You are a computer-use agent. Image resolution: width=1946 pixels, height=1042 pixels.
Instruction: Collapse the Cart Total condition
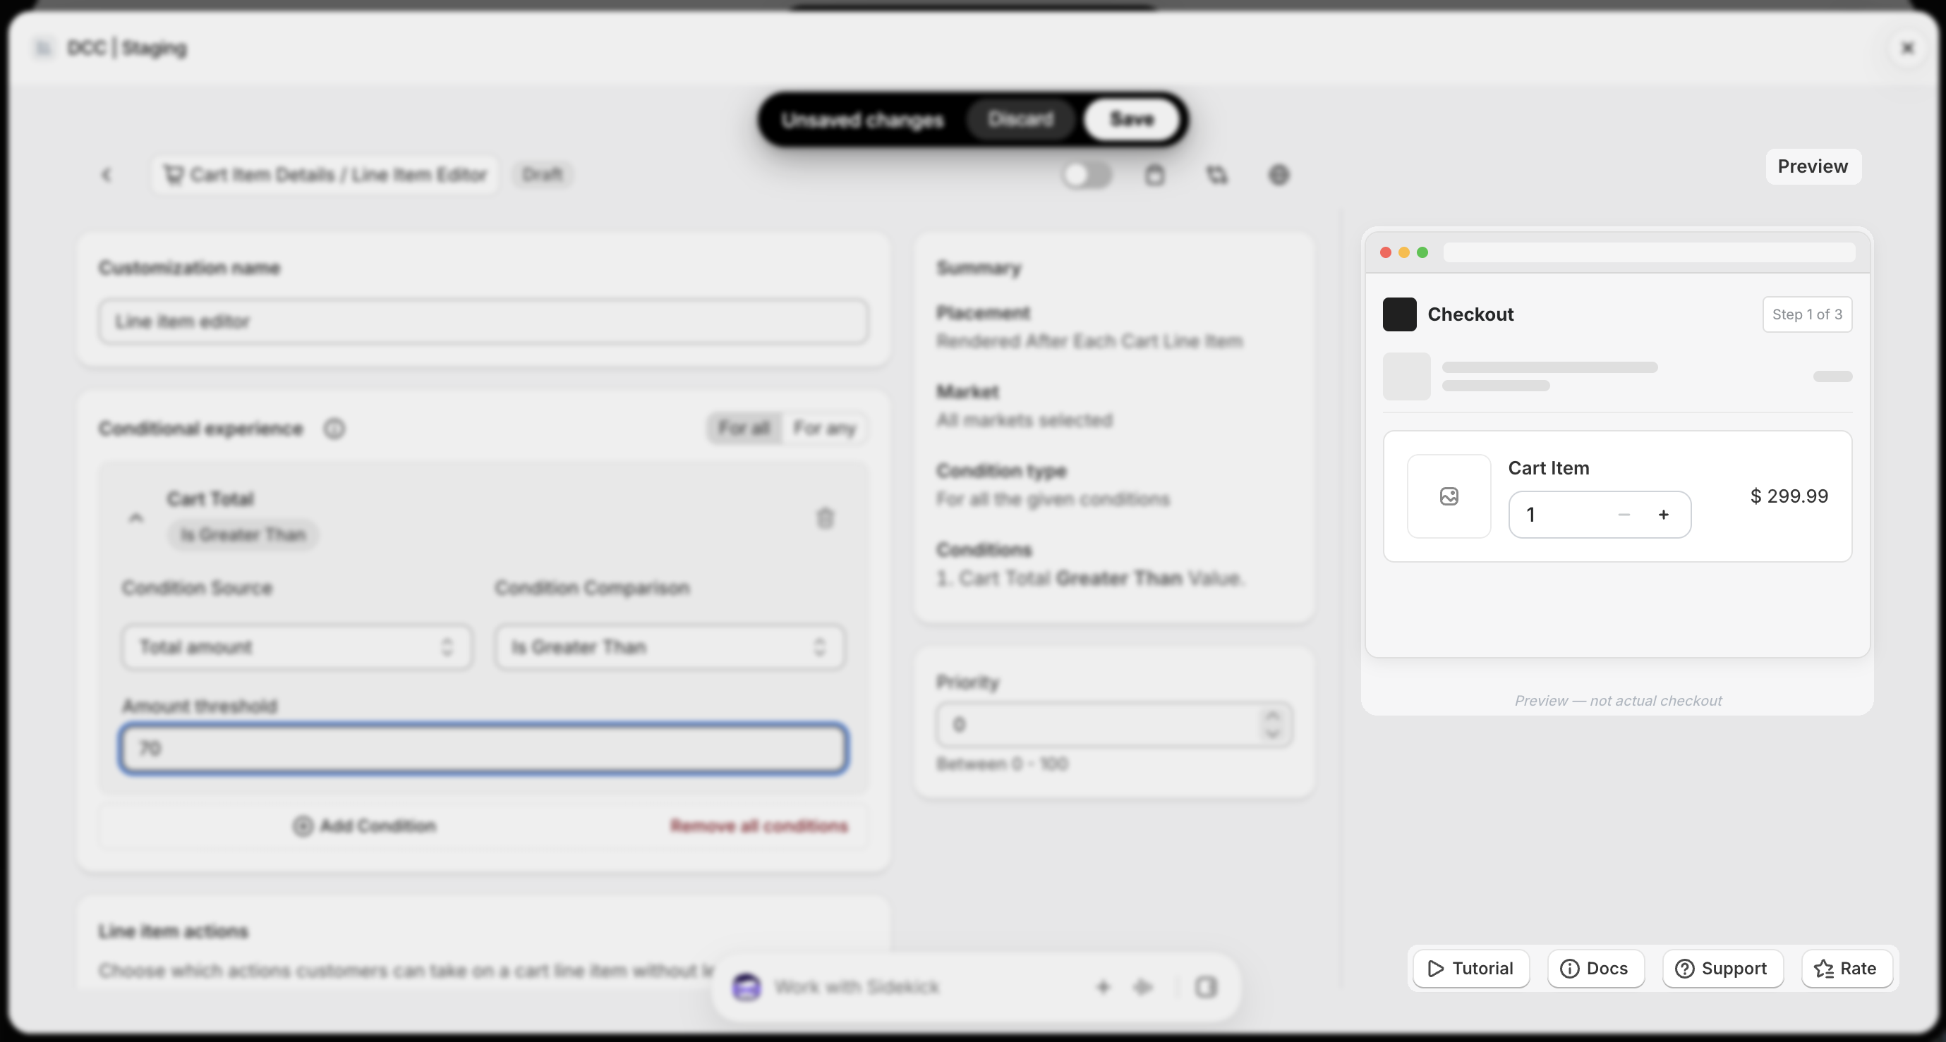(136, 518)
